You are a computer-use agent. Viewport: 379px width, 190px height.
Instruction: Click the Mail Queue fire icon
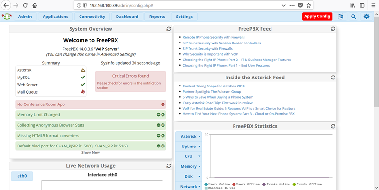[83, 92]
